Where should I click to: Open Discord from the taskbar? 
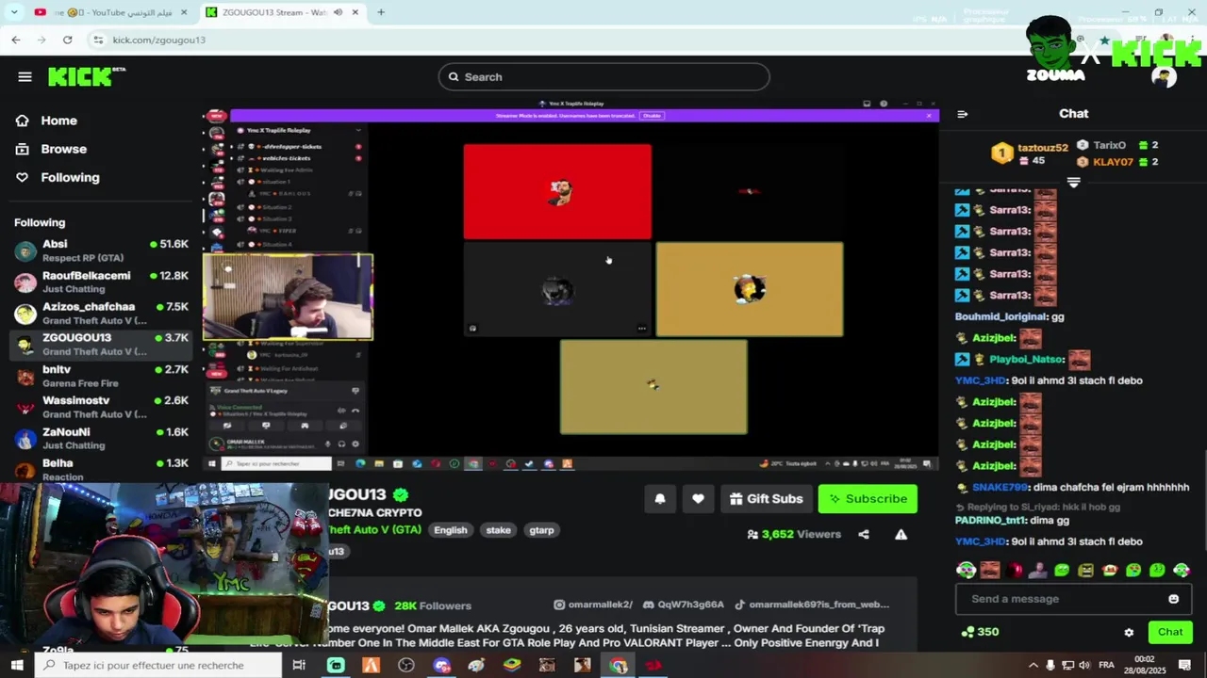441,665
